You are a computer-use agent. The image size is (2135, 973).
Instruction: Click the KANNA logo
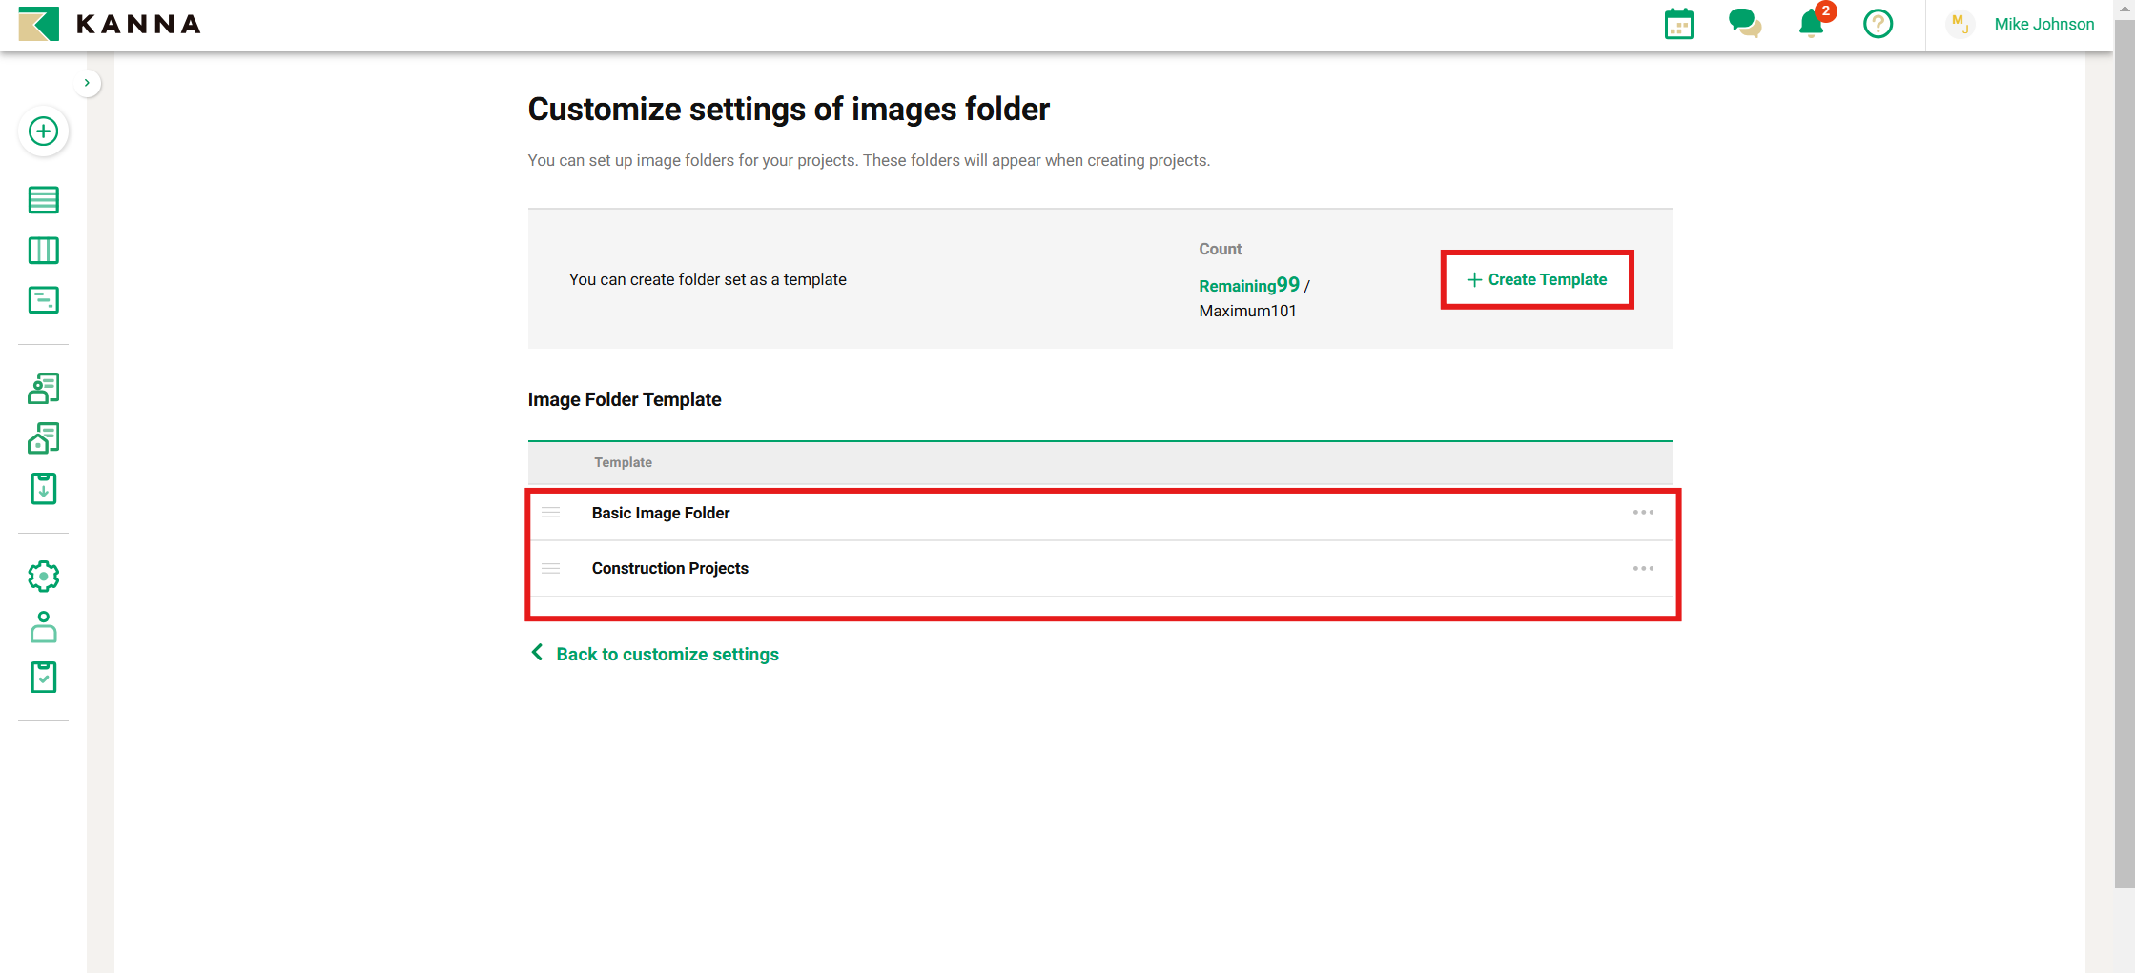(x=110, y=24)
